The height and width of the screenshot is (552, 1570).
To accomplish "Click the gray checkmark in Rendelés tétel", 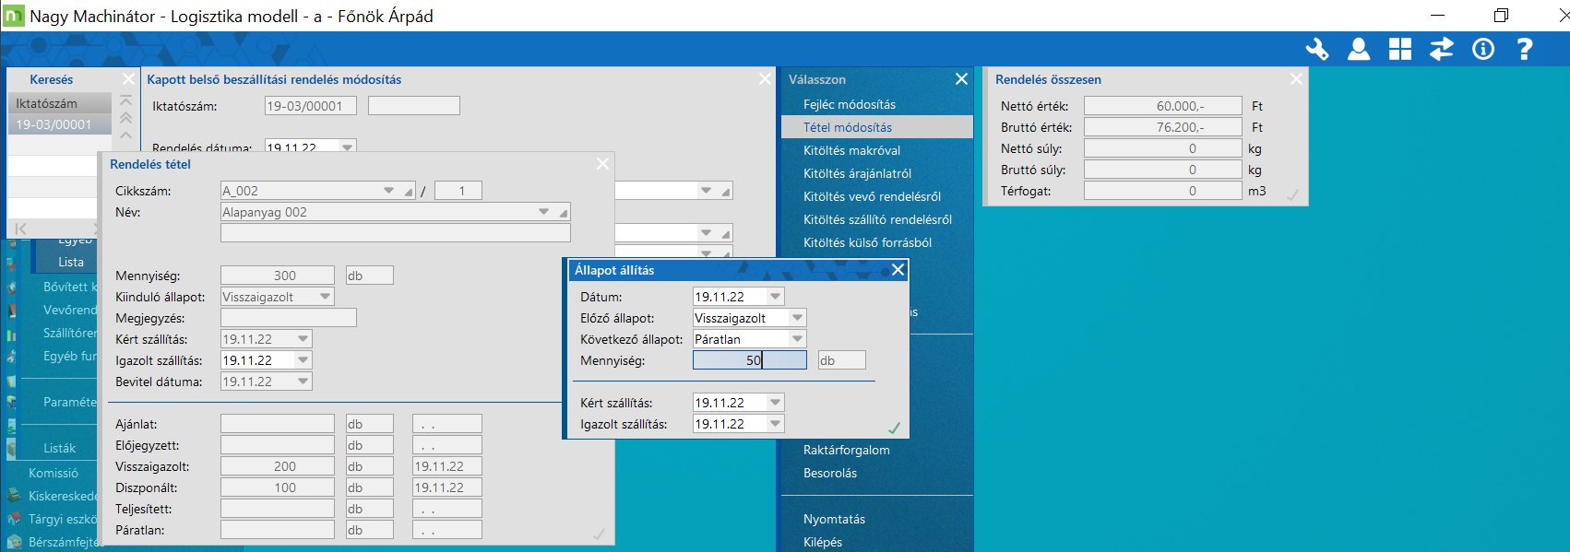I will point(599,534).
